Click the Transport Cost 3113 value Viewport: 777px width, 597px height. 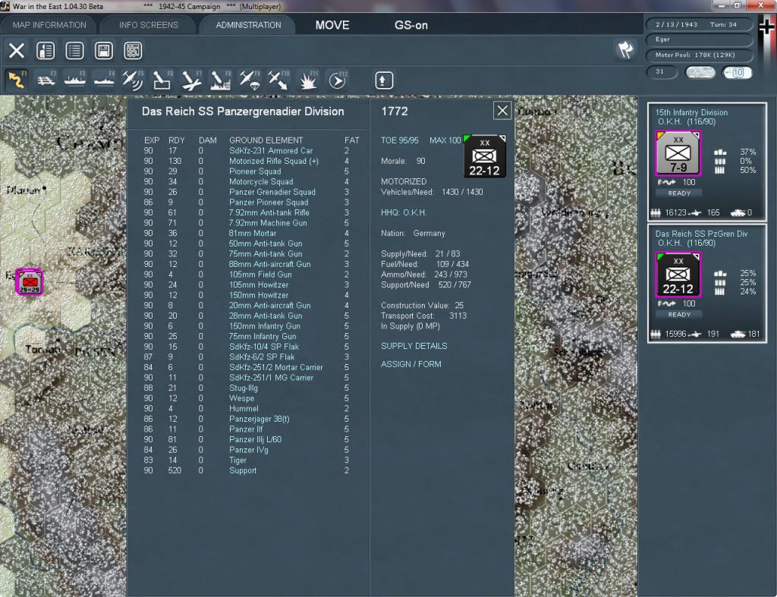click(x=458, y=316)
